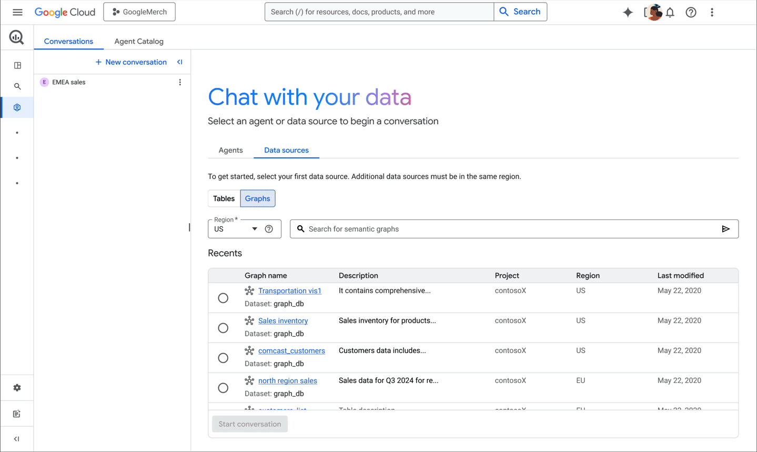Collapse the conversations list panel
The width and height of the screenshot is (757, 452).
pos(180,62)
